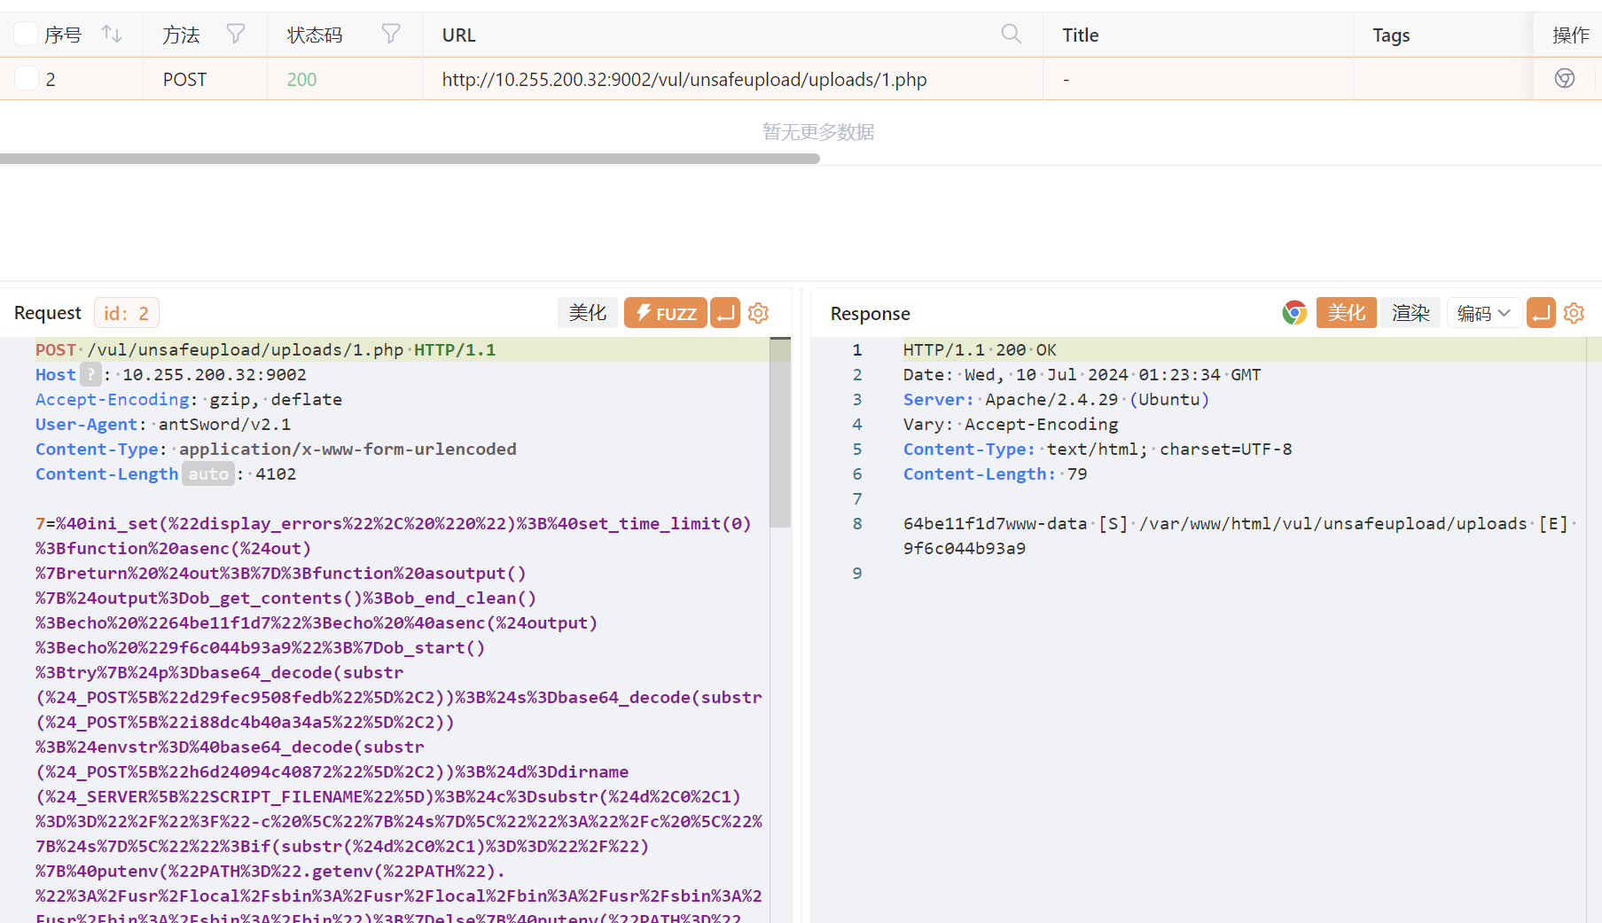This screenshot has height=923, width=1602.
Task: Toggle response line-wrap icon
Action: click(1541, 313)
